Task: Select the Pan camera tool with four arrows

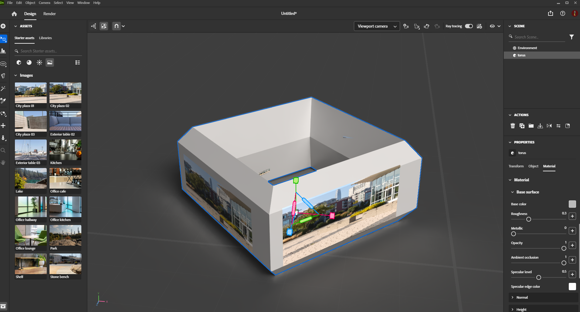Action: (x=3, y=126)
